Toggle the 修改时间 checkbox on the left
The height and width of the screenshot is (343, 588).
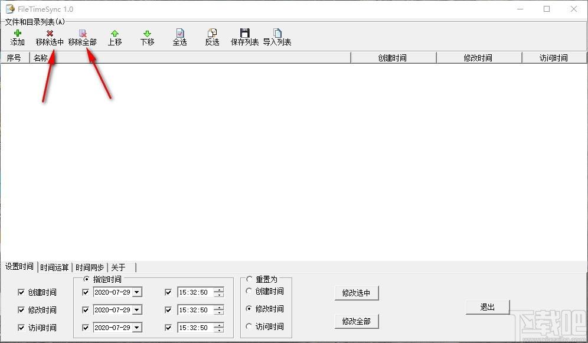click(x=21, y=309)
